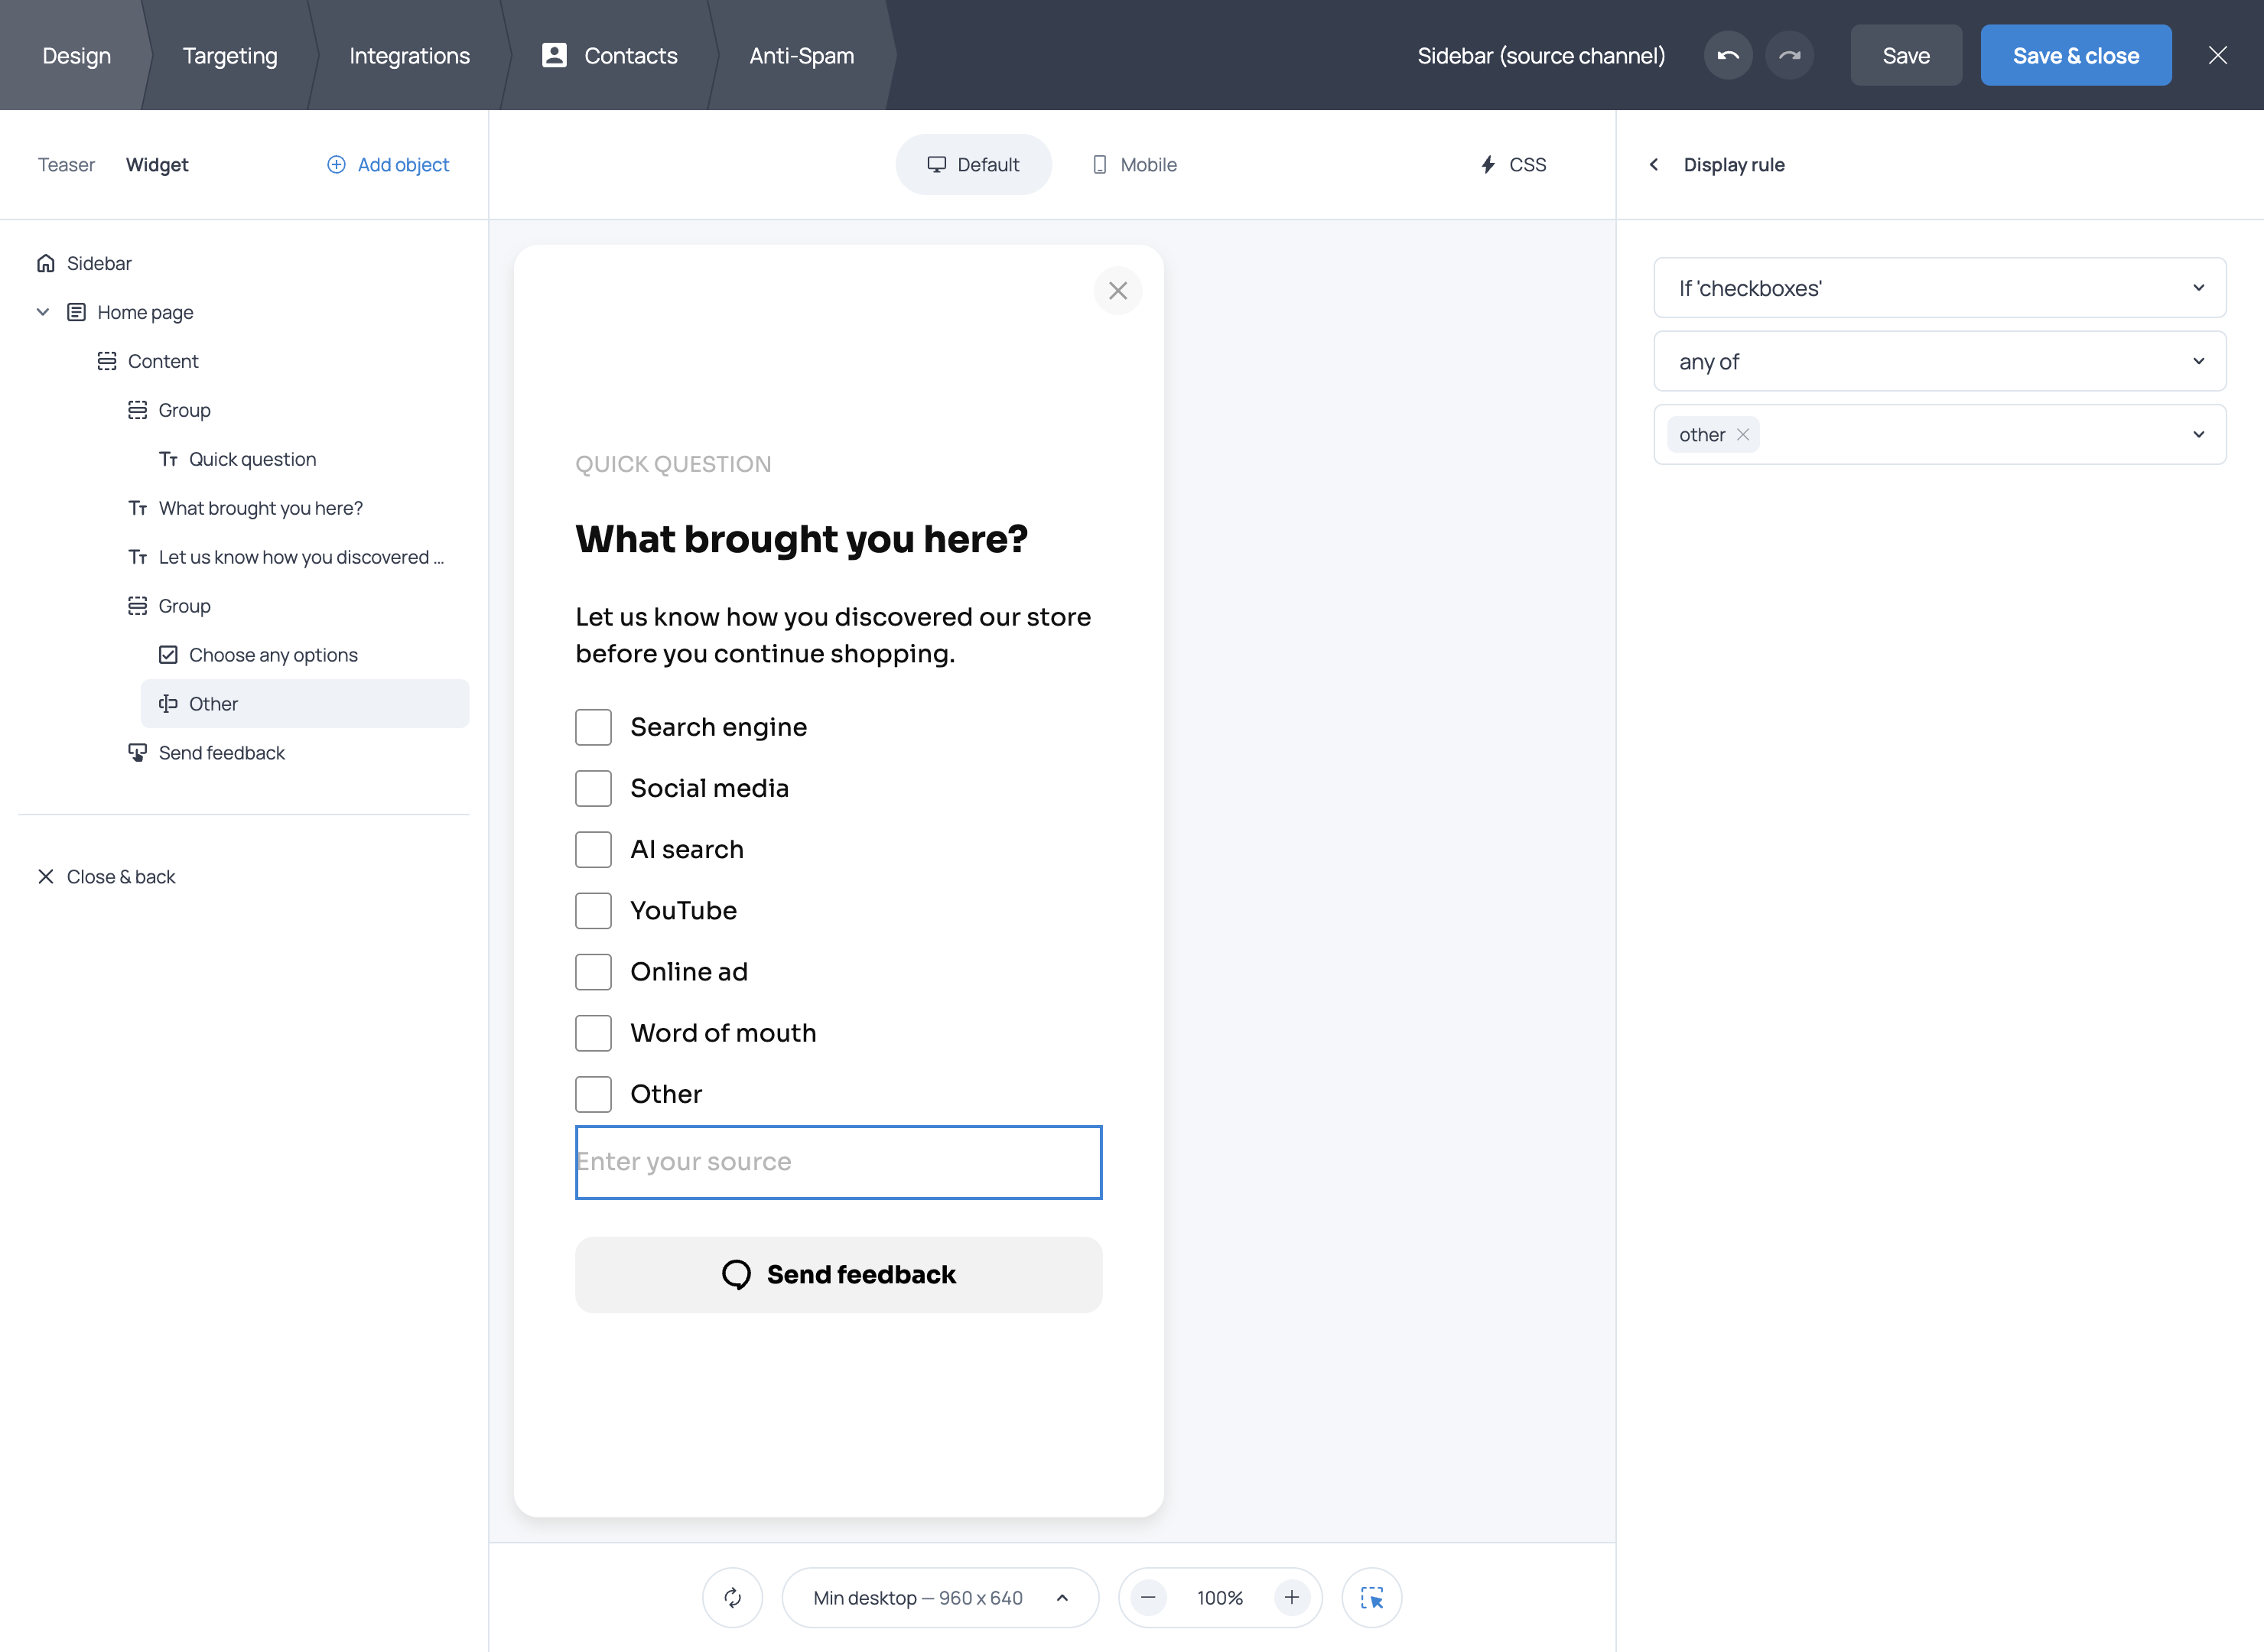Check the Social media checkbox
The image size is (2264, 1652).
(593, 788)
